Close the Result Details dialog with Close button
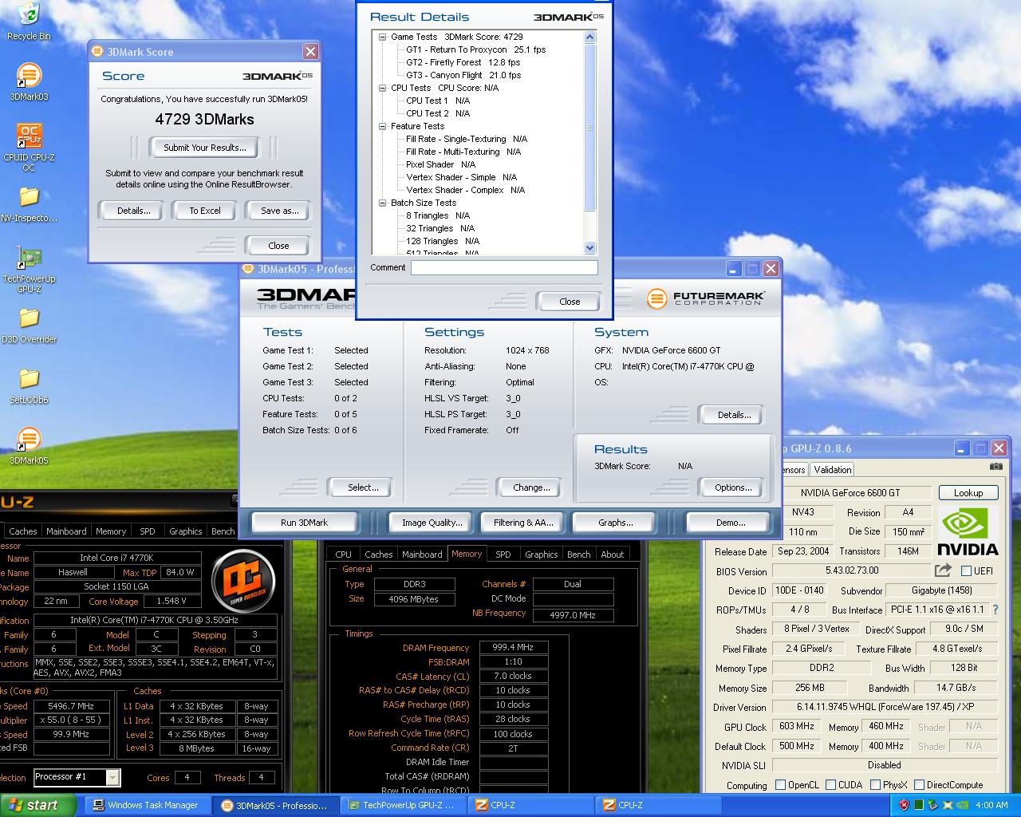This screenshot has height=817, width=1021. [570, 302]
